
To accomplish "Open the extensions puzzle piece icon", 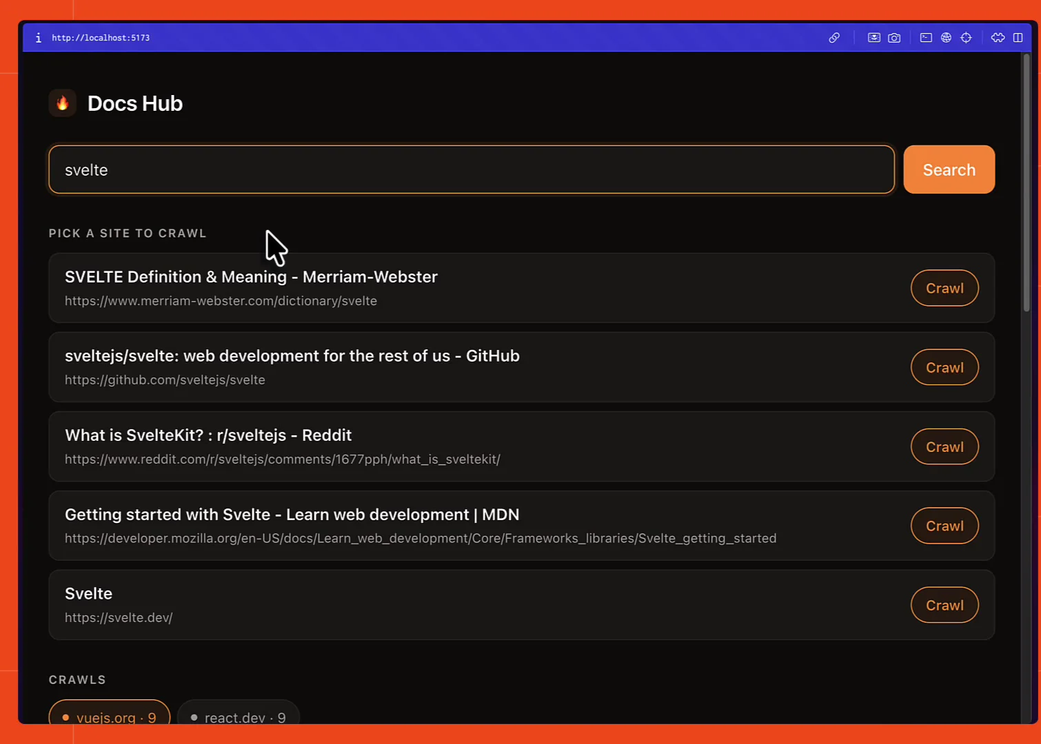I will tap(998, 38).
